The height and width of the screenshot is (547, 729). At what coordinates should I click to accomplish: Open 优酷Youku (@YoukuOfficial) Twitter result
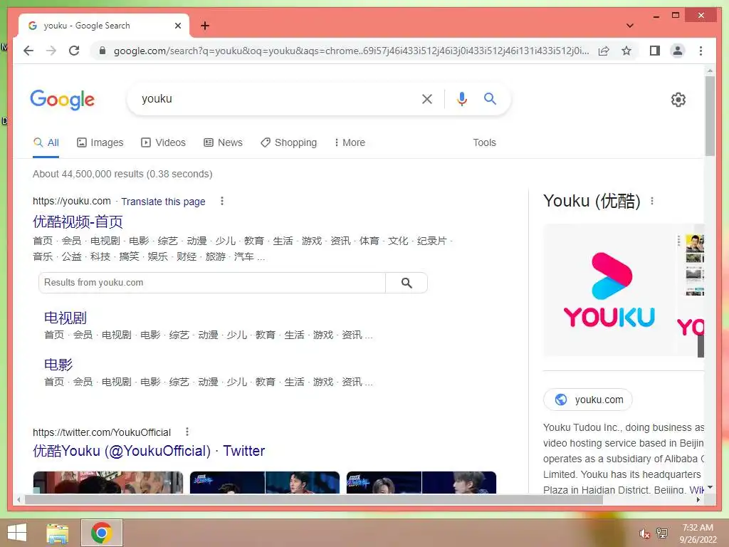point(149,451)
